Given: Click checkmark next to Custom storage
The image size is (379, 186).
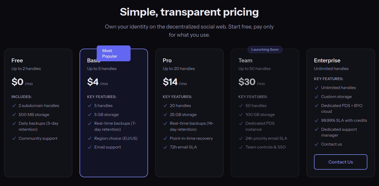Looking at the screenshot, I should coord(316,97).
